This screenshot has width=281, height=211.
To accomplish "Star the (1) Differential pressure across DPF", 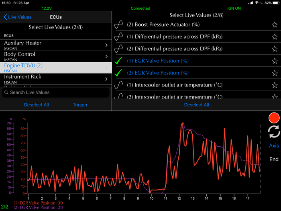I will click(275, 37).
